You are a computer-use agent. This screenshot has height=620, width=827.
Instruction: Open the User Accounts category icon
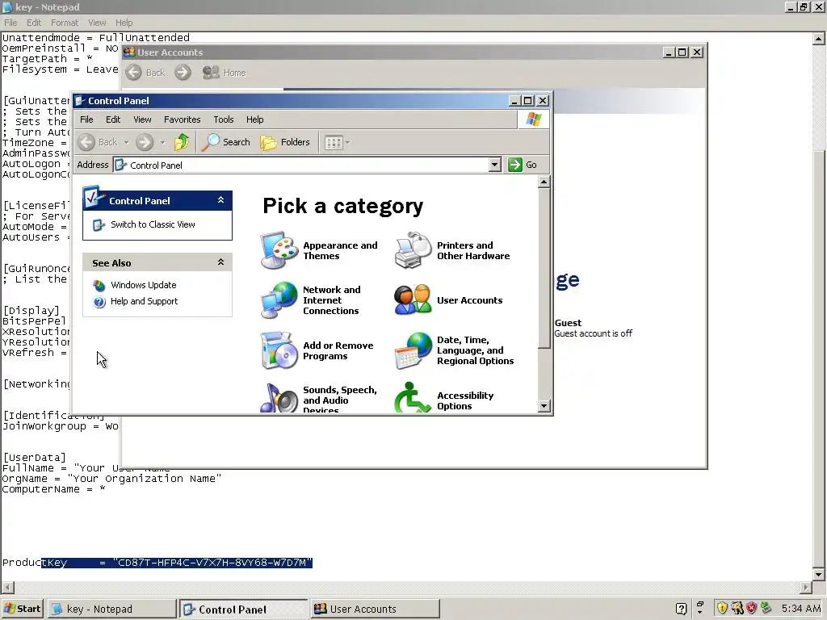(413, 300)
